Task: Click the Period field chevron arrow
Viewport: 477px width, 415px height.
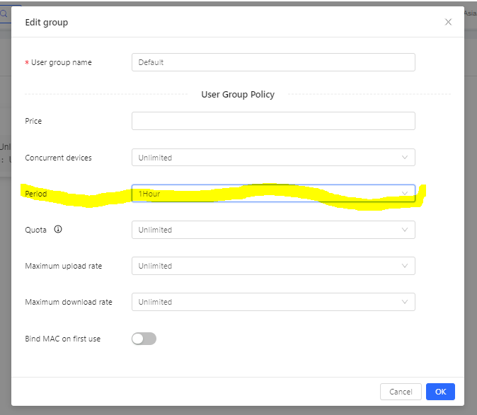Action: pyautogui.click(x=405, y=194)
